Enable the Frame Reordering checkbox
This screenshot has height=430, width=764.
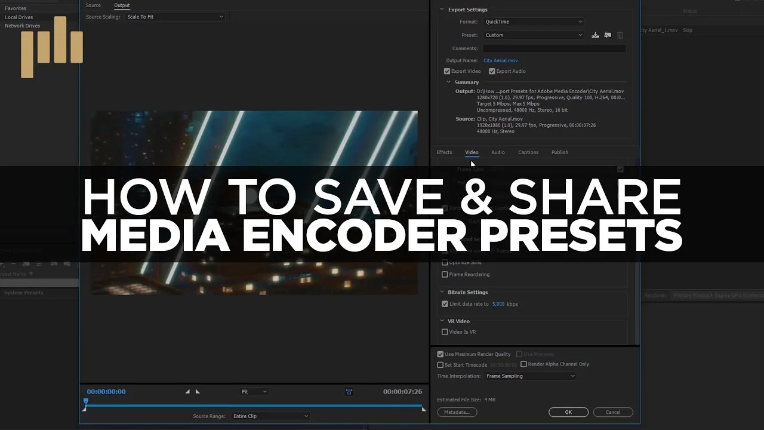445,274
